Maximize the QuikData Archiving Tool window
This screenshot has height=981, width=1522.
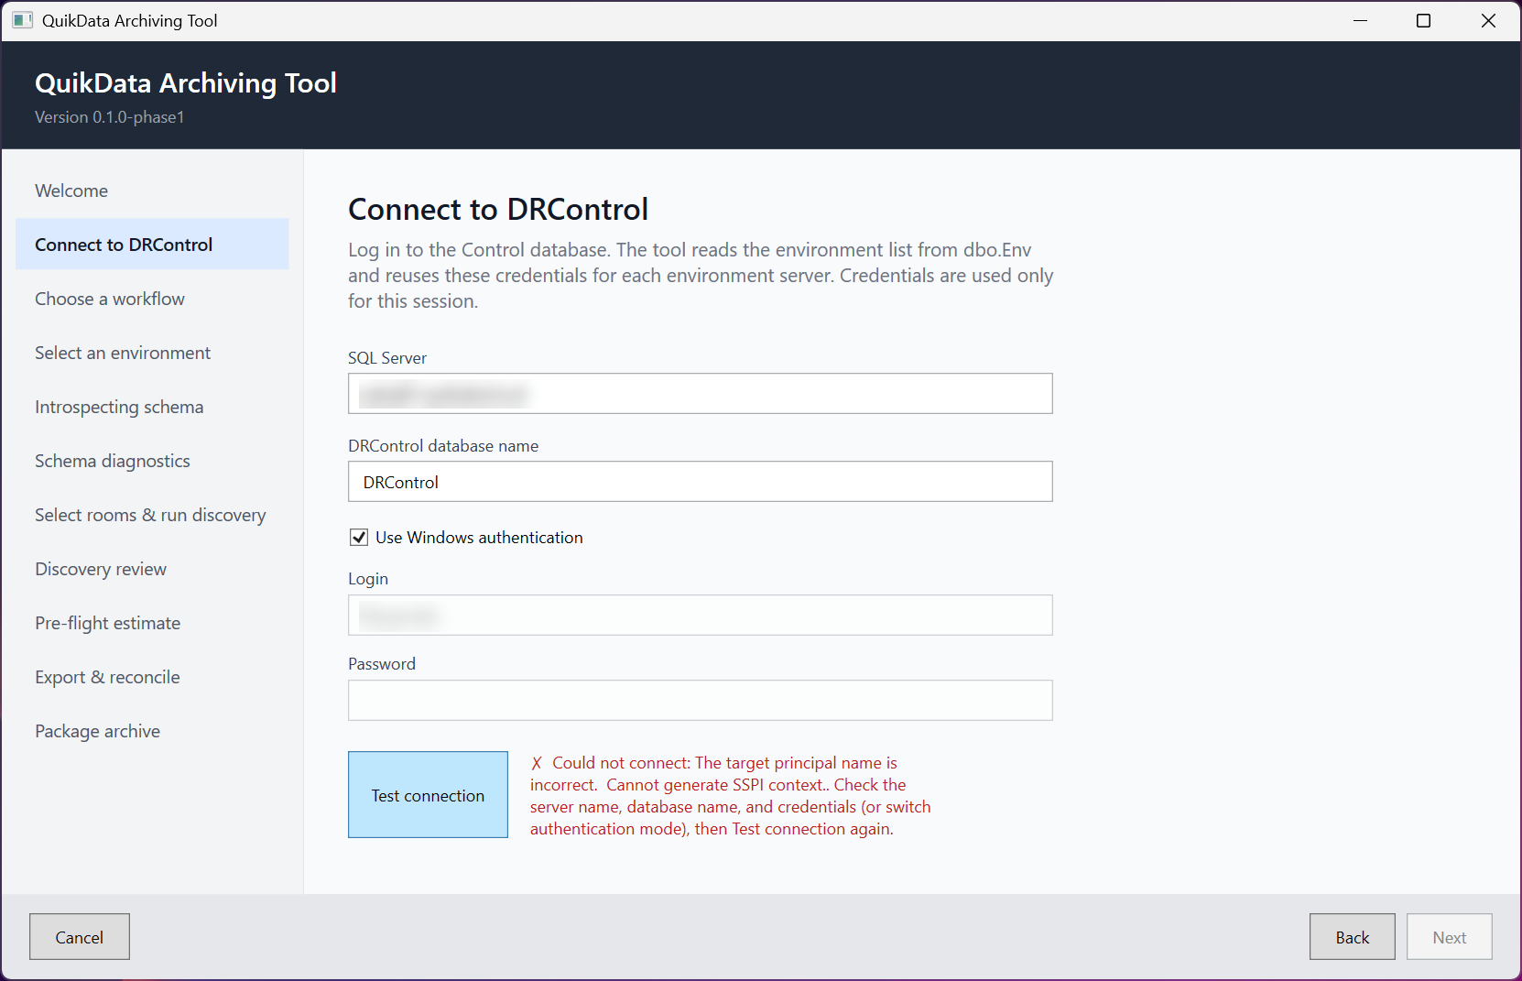coord(1423,20)
